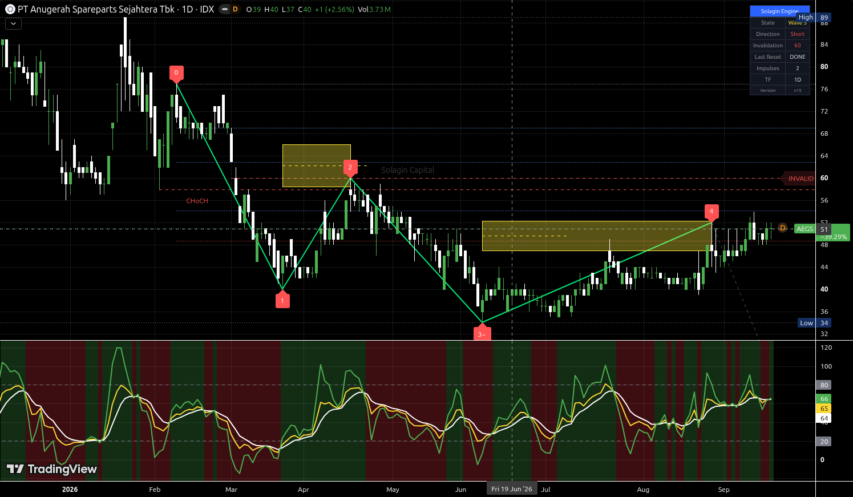Click the Fri 19 Jun '26 date label
Image resolution: width=853 pixels, height=497 pixels.
pyautogui.click(x=512, y=489)
